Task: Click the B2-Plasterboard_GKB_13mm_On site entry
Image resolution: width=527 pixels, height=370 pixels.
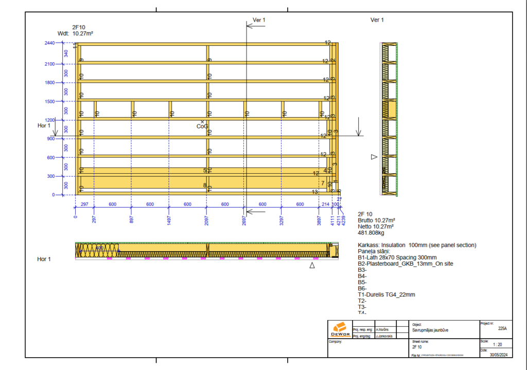Action: point(405,264)
